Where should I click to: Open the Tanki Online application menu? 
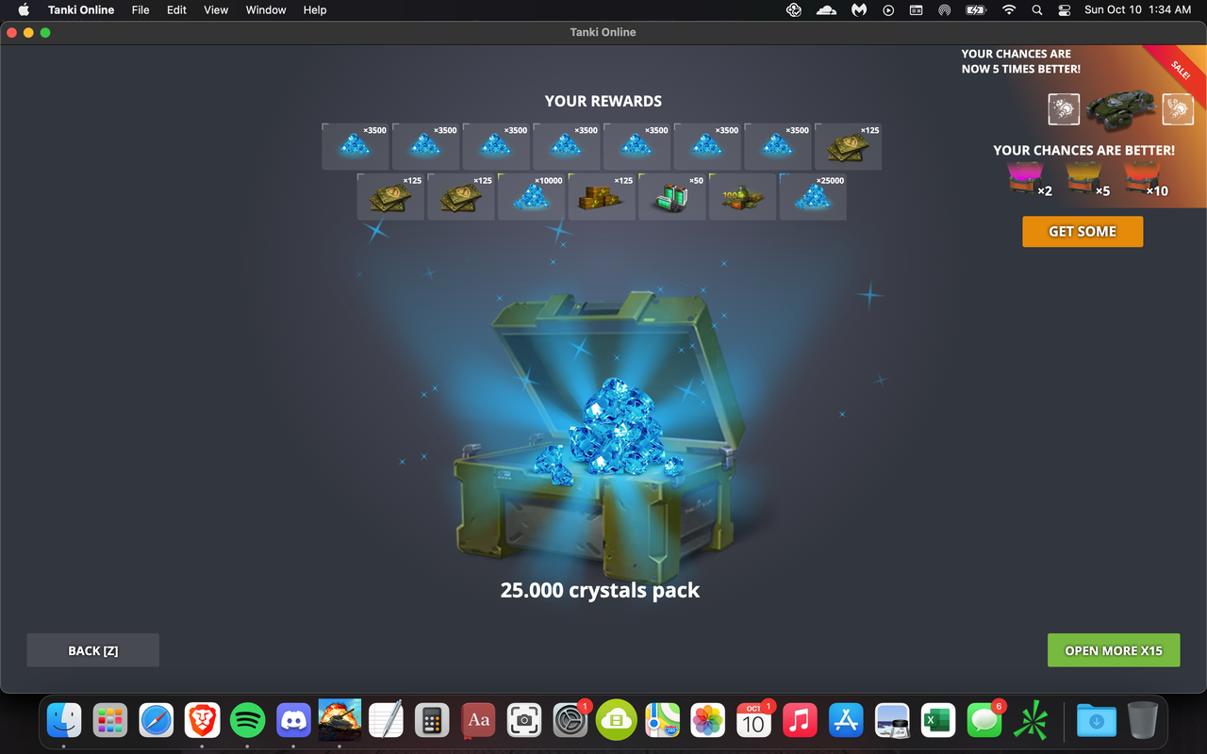click(81, 9)
